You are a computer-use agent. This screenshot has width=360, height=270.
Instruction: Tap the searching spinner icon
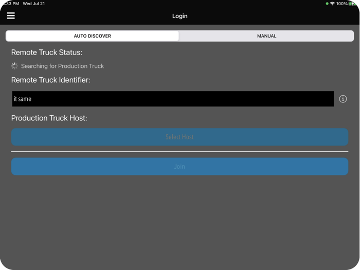14,66
